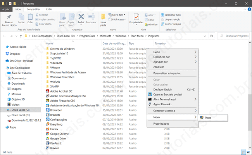This screenshot has width=252, height=155.
Task: Open the recent locations dropdown arrow
Action: coord(16,36)
